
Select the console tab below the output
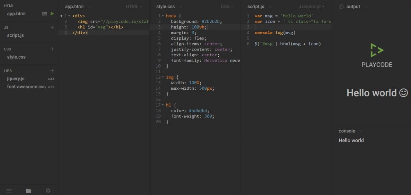pyautogui.click(x=346, y=131)
